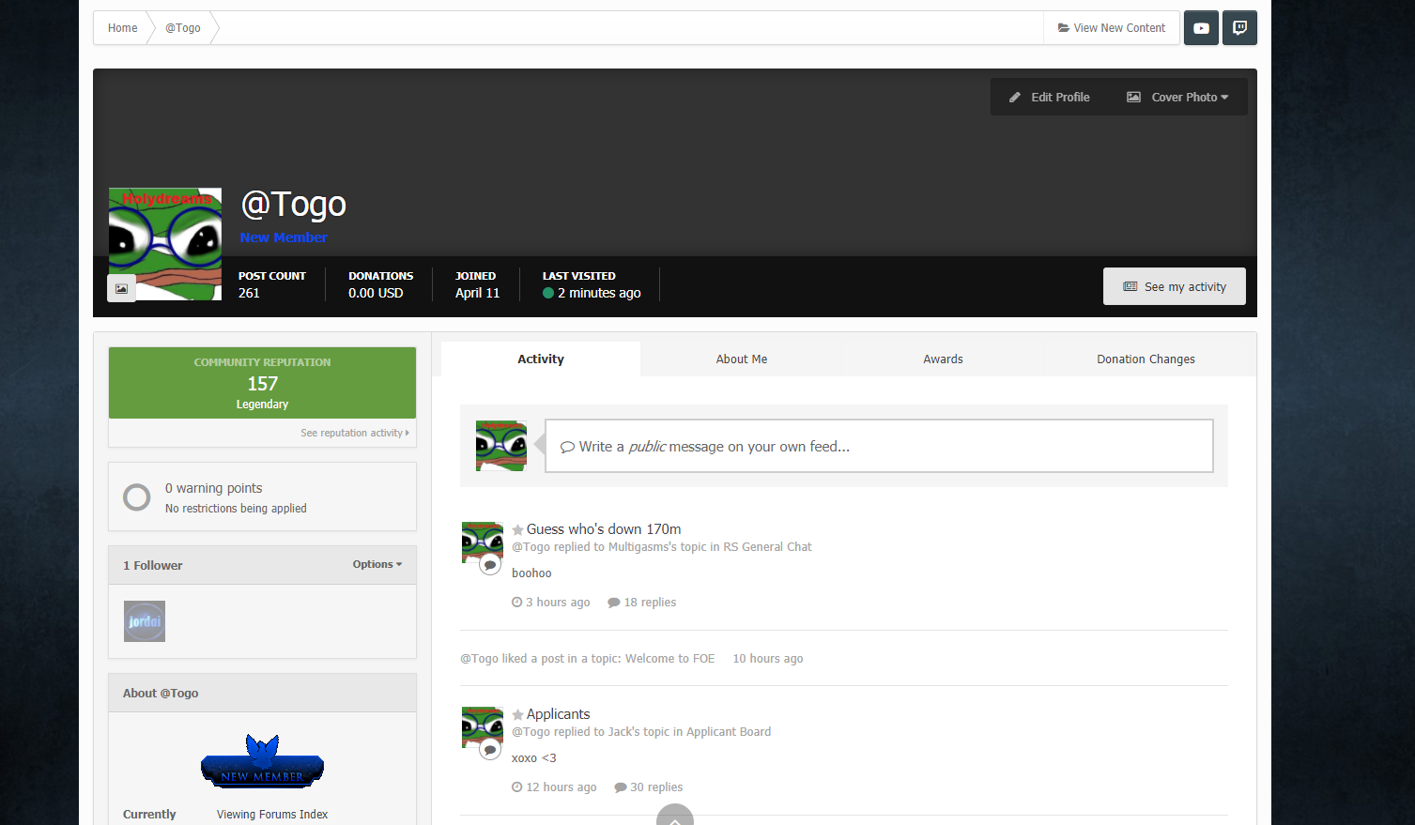Open the Guess who's down 170m topic
Viewport: 1415px width, 825px height.
[x=604, y=529]
